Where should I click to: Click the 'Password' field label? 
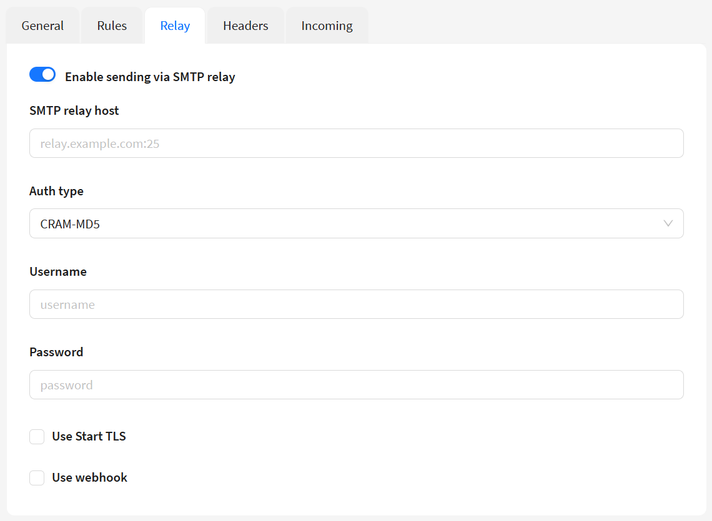pos(56,352)
